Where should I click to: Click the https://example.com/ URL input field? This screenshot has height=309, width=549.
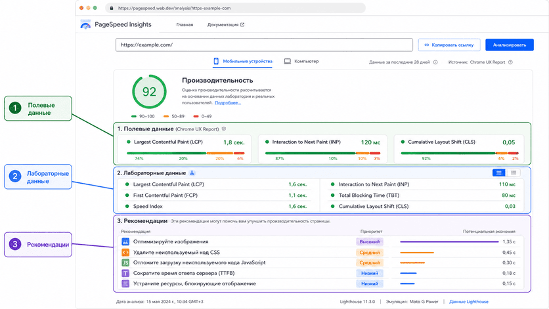point(265,45)
